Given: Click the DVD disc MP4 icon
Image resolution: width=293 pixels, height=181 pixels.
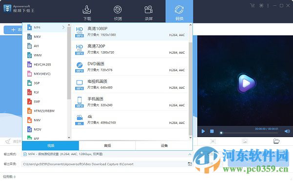Looking at the screenshot, I should pos(80,67).
